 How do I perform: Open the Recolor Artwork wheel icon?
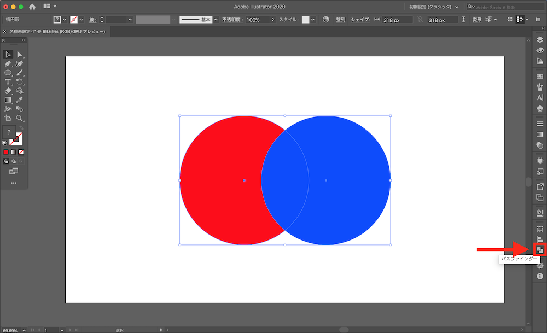coord(326,20)
